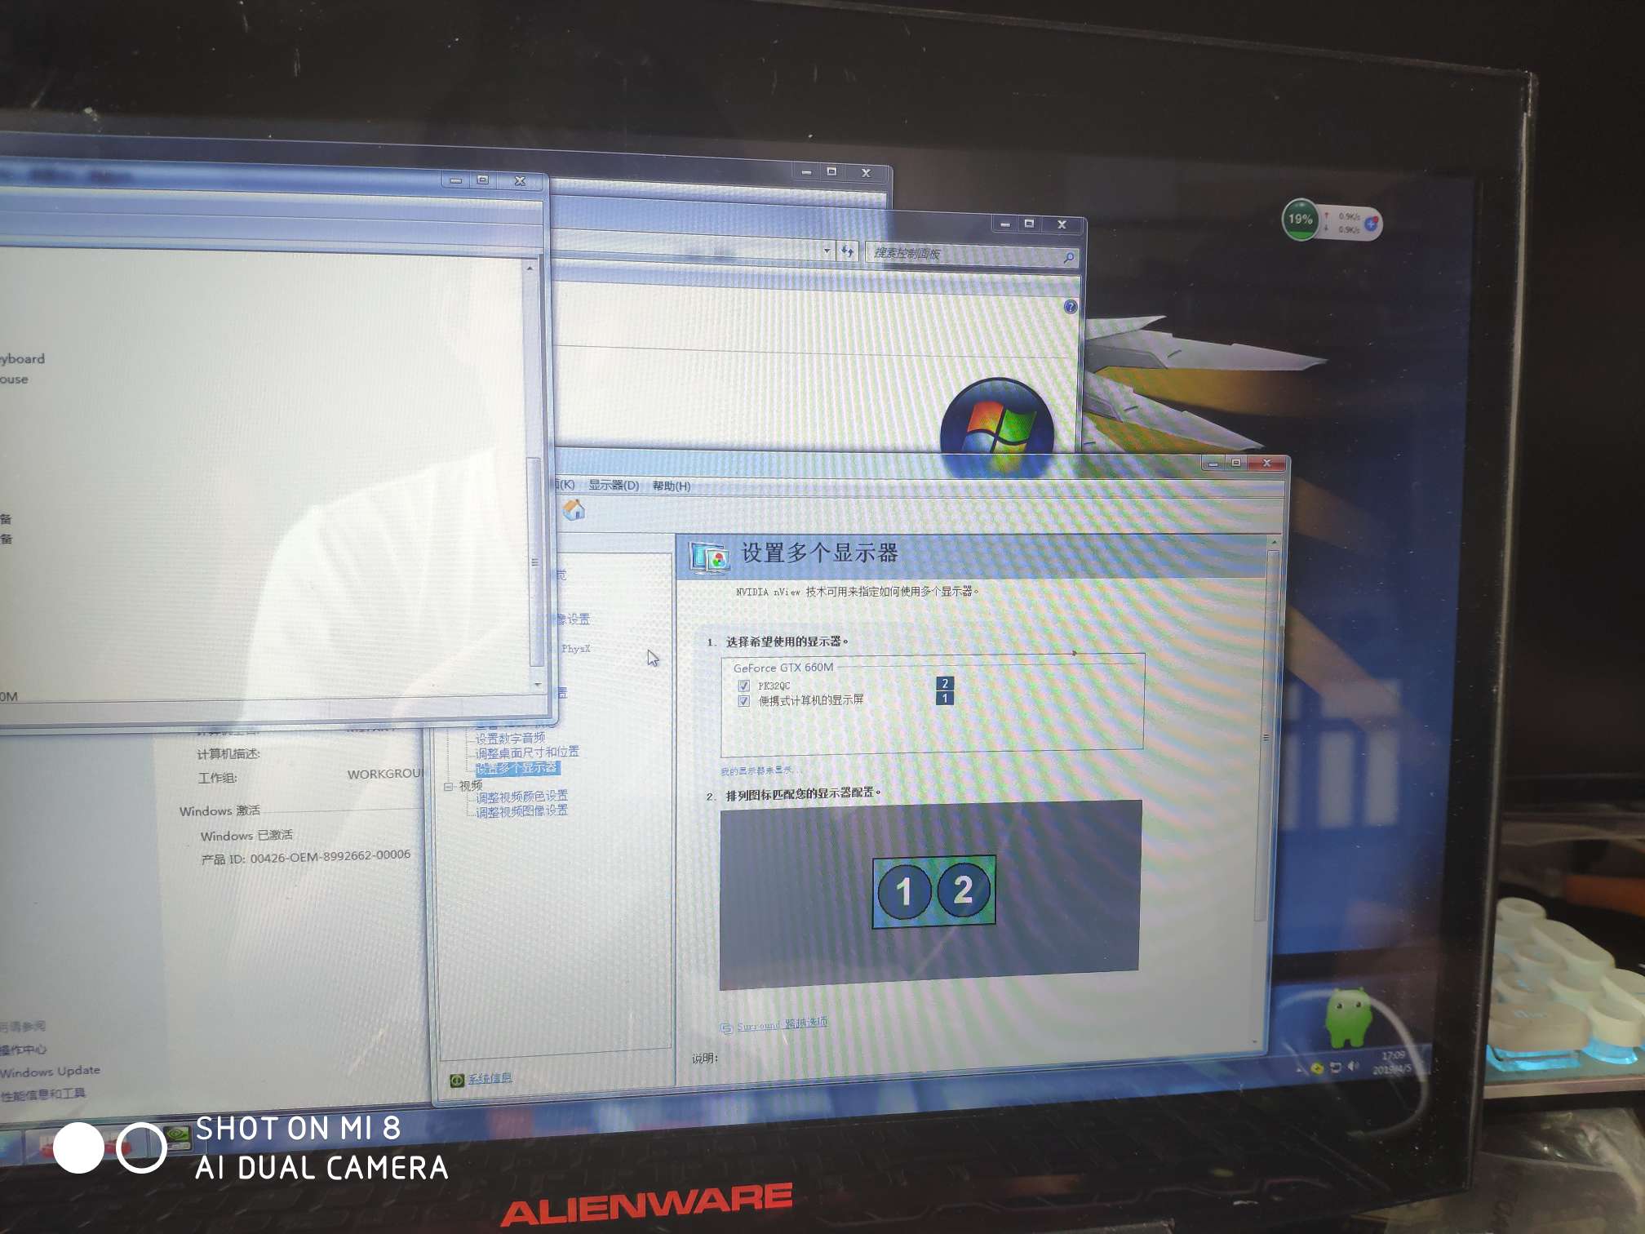Click the Surround link icon
1645x1234 pixels.
pyautogui.click(x=726, y=1028)
